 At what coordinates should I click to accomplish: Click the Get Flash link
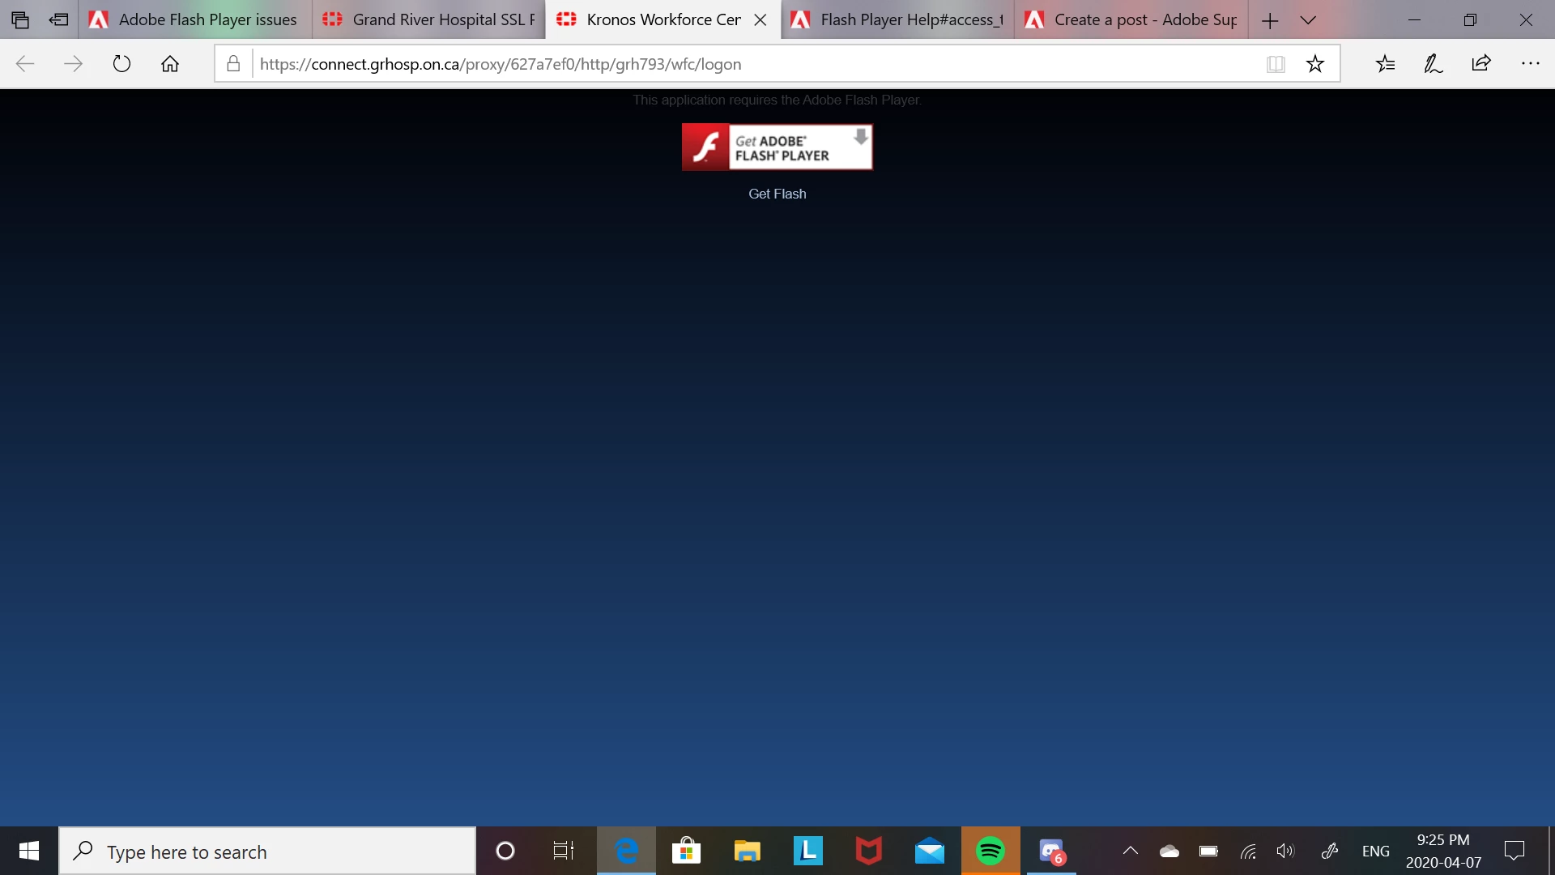click(777, 194)
